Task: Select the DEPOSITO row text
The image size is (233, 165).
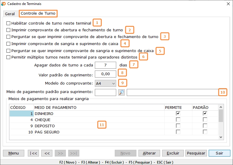Action: tap(45, 126)
